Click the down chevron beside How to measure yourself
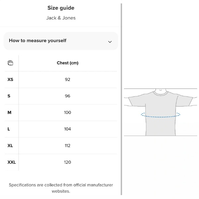 pyautogui.click(x=110, y=42)
